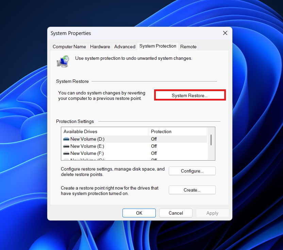
Task: Open System Restore
Action: 190,95
